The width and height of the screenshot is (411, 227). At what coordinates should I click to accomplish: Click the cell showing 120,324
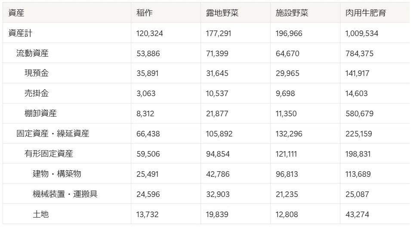(x=150, y=33)
